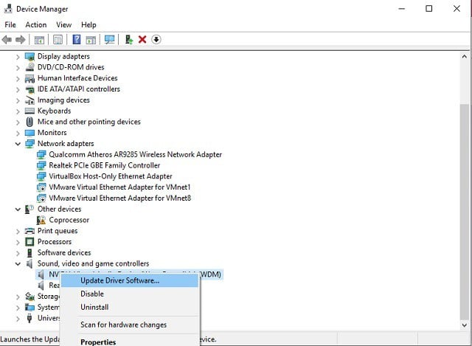Click the Device Manager title bar icon
This screenshot has height=346, width=472.
coord(8,9)
